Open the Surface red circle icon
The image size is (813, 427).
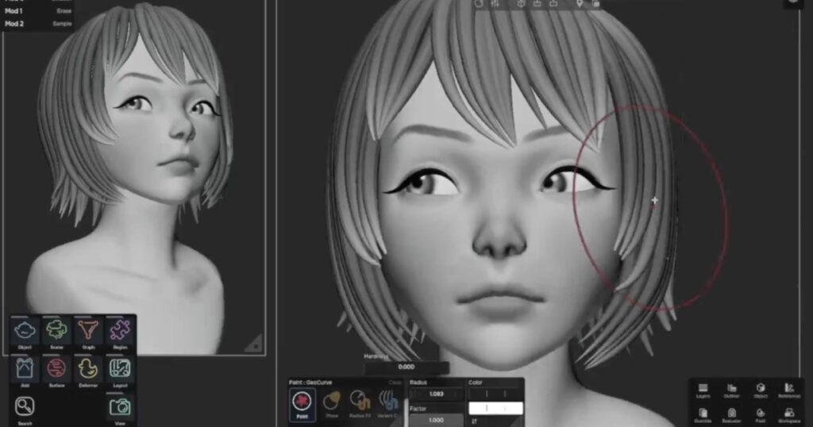(56, 368)
